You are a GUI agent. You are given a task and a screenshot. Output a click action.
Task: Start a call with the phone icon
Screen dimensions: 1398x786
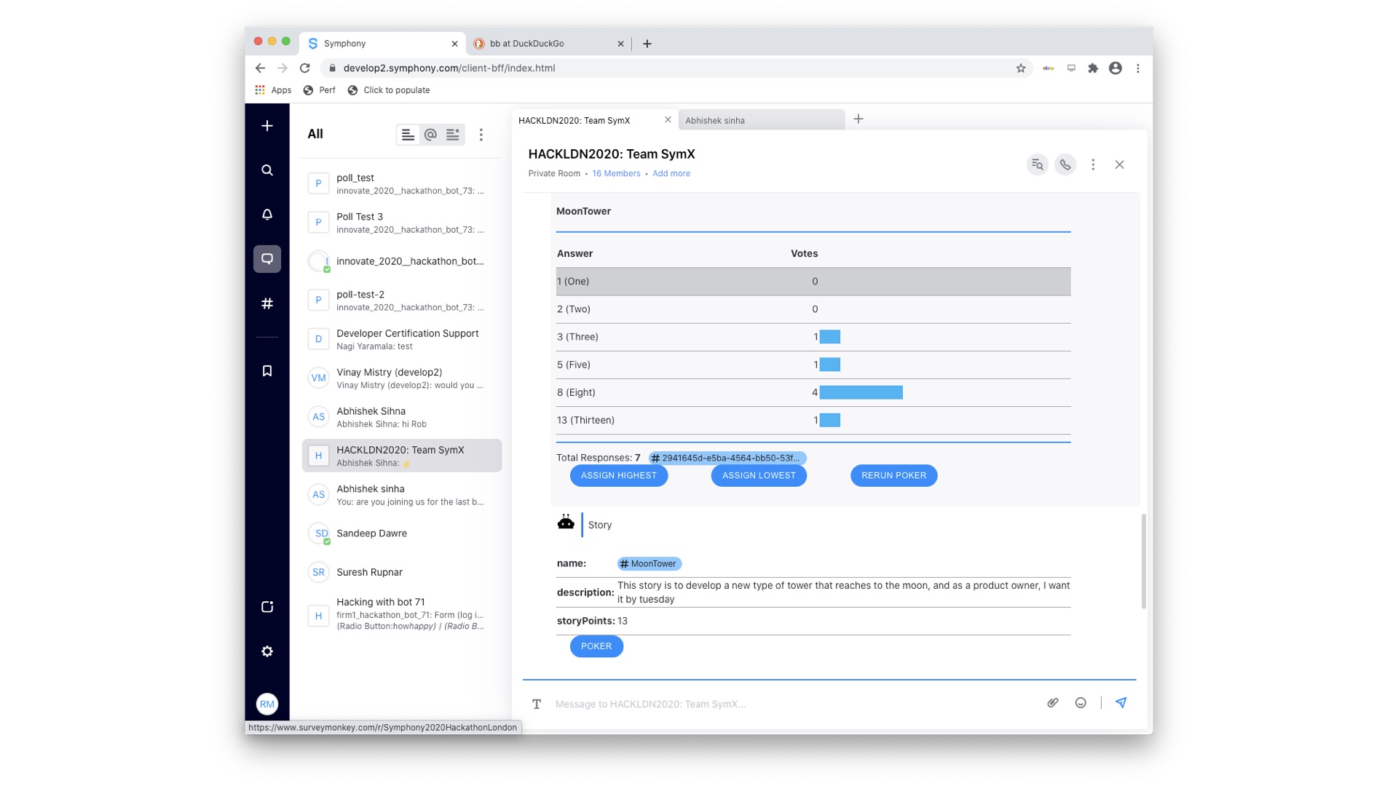[1065, 164]
